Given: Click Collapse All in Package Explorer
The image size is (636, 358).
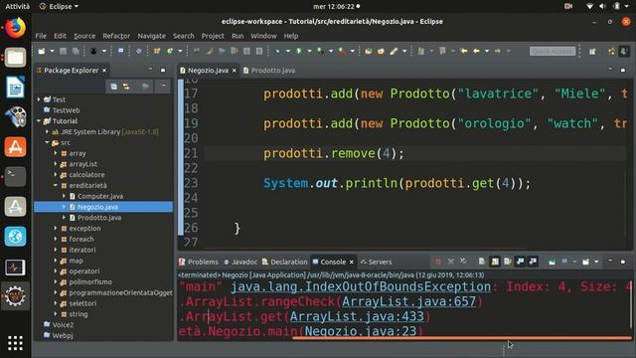Looking at the screenshot, I should click(114, 87).
